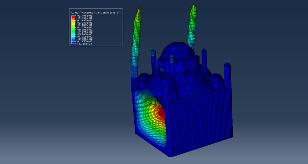Click the red swatch in the legend
The height and width of the screenshot is (164, 308).
(73, 17)
